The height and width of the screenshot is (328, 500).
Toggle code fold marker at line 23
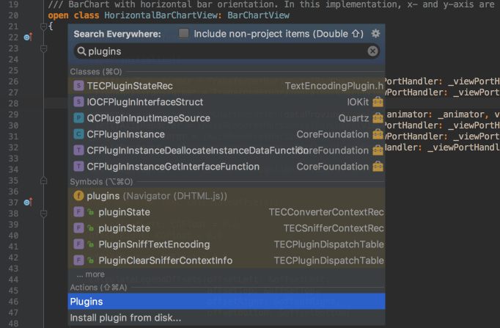44,49
